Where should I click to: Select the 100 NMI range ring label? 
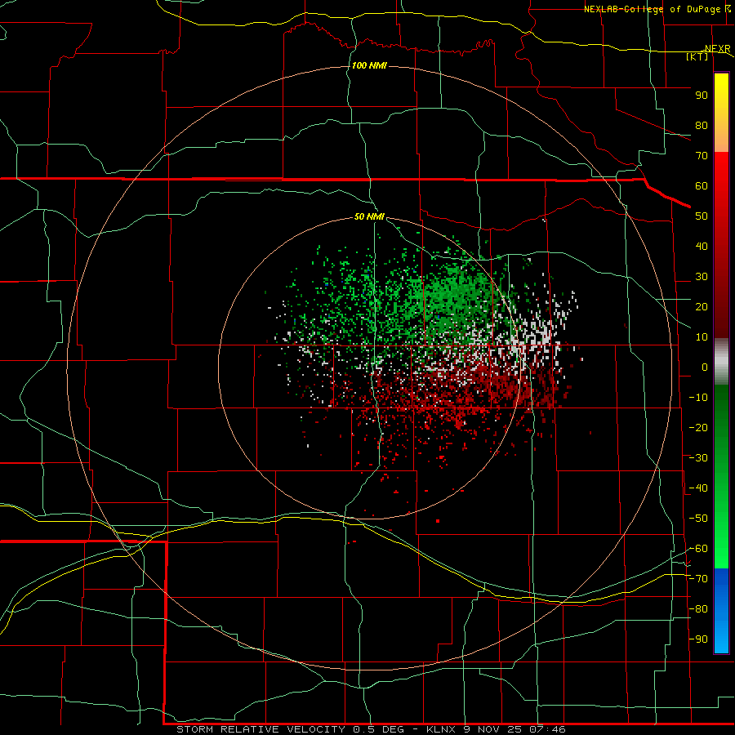(369, 65)
